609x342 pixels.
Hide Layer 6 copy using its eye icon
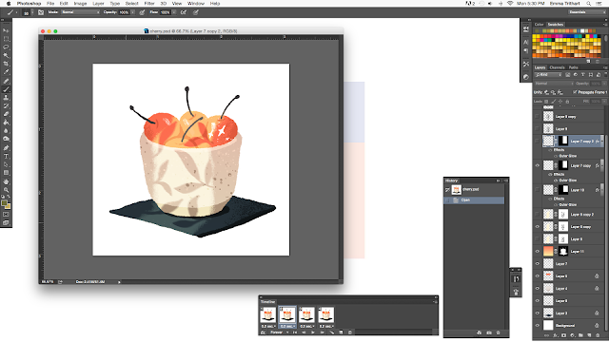click(538, 227)
